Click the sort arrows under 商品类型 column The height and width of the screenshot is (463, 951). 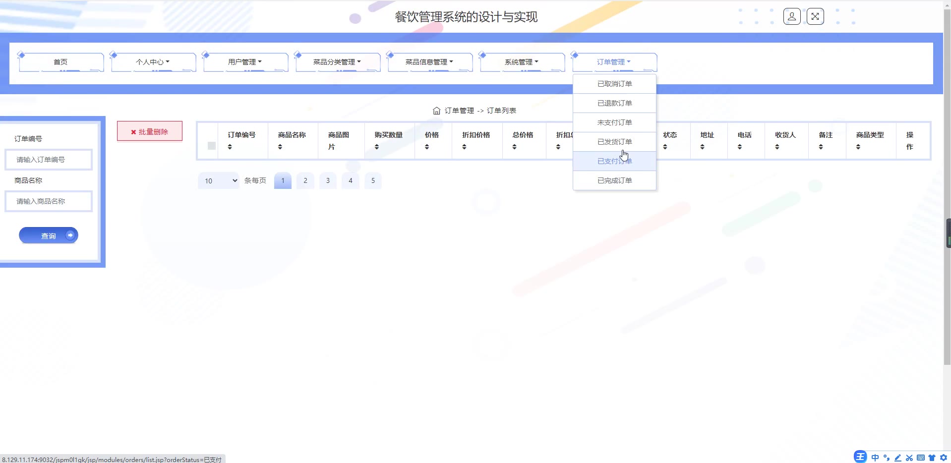click(858, 147)
